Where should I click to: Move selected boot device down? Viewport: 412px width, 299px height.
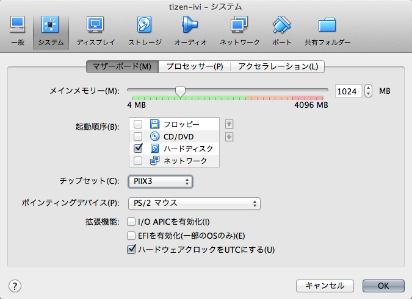229,136
